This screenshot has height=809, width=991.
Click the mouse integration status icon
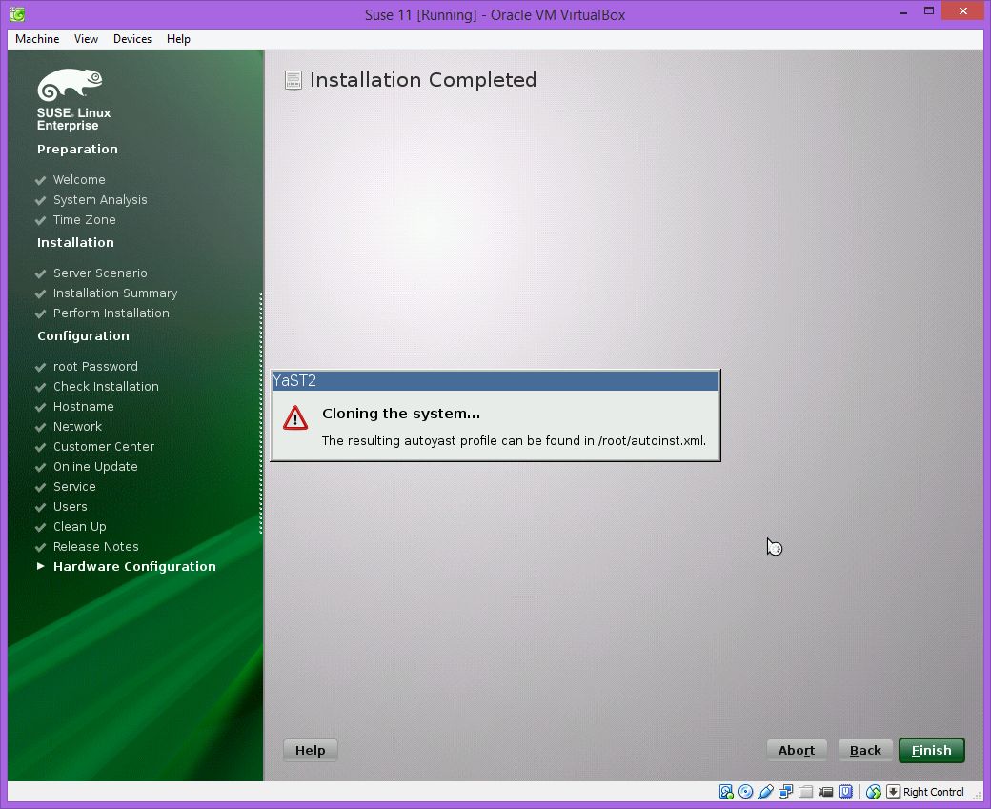[x=874, y=791]
